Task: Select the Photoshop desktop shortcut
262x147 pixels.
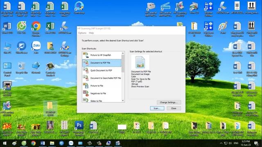Action: click(79, 129)
